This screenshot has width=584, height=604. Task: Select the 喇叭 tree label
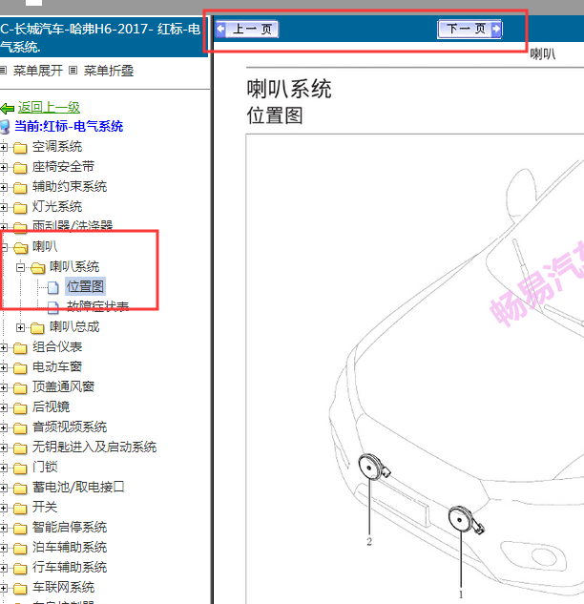[45, 246]
